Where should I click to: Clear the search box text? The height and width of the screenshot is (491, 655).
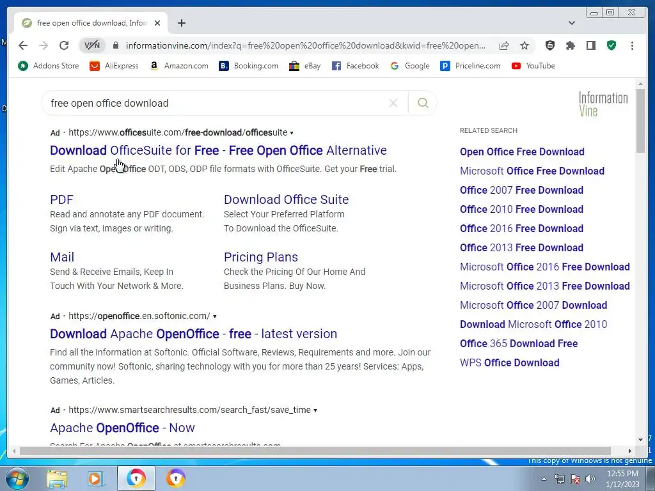393,103
